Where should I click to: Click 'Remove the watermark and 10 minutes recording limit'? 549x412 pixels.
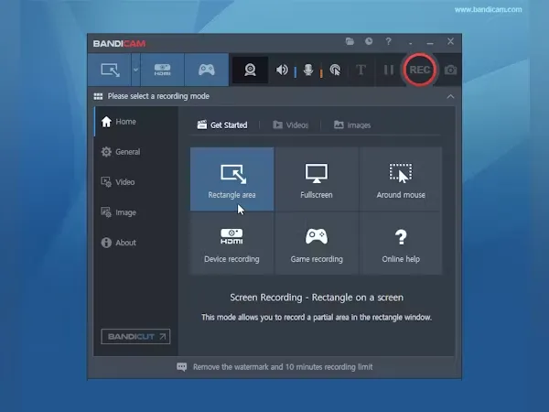coord(283,367)
